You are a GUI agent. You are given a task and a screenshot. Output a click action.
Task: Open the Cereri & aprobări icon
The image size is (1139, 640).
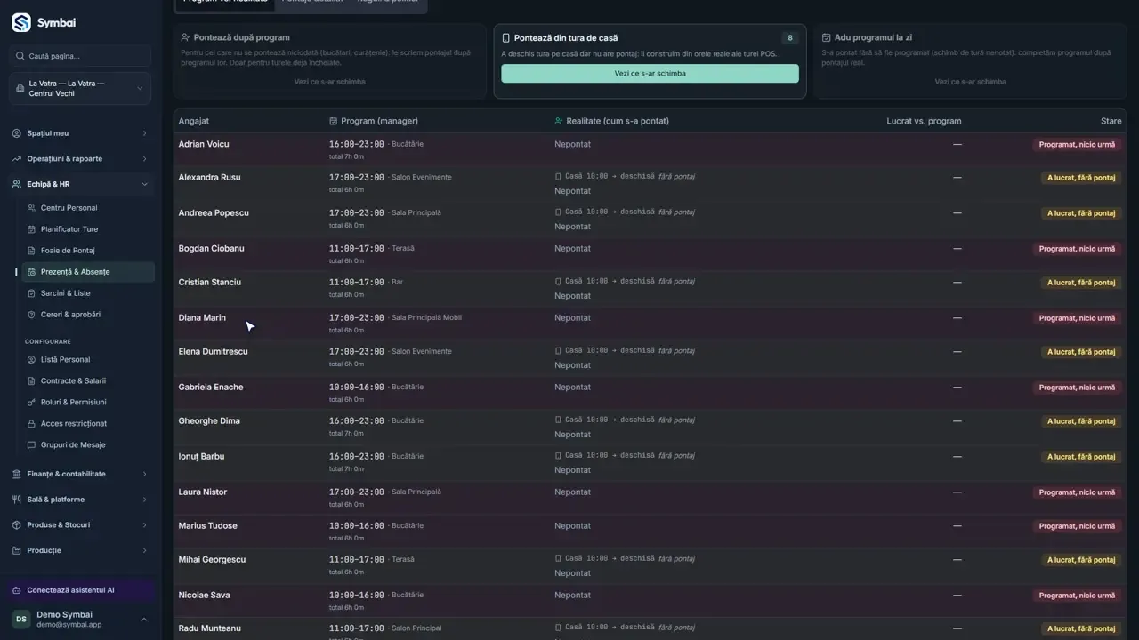(32, 315)
